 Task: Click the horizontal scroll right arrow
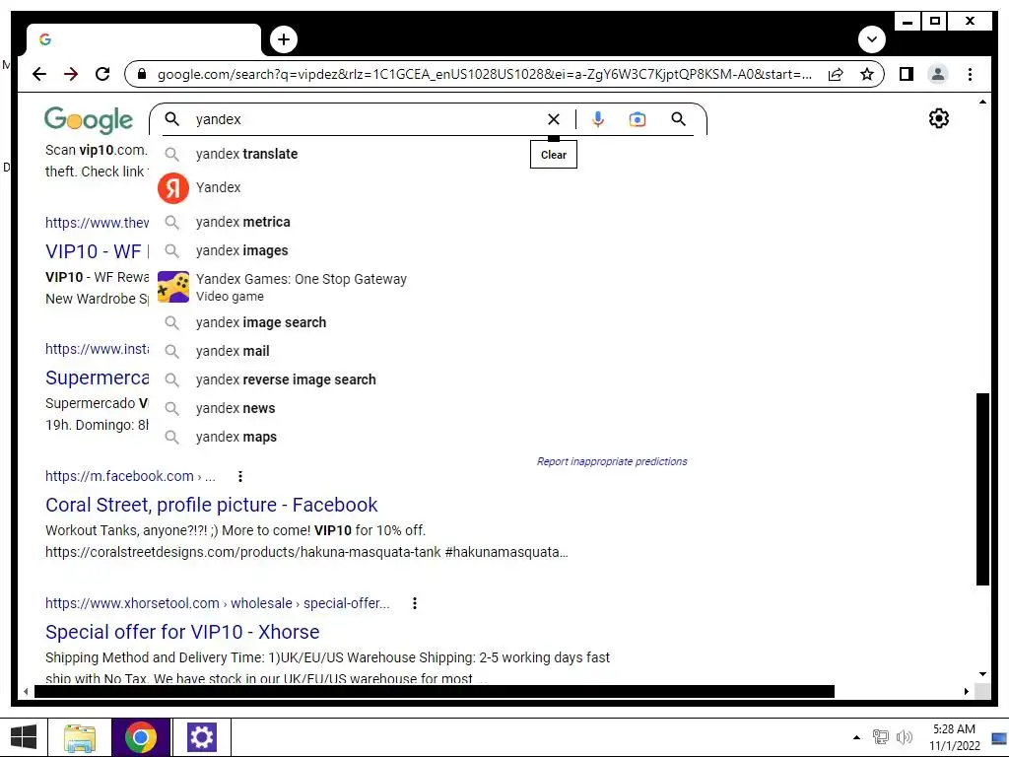click(966, 691)
